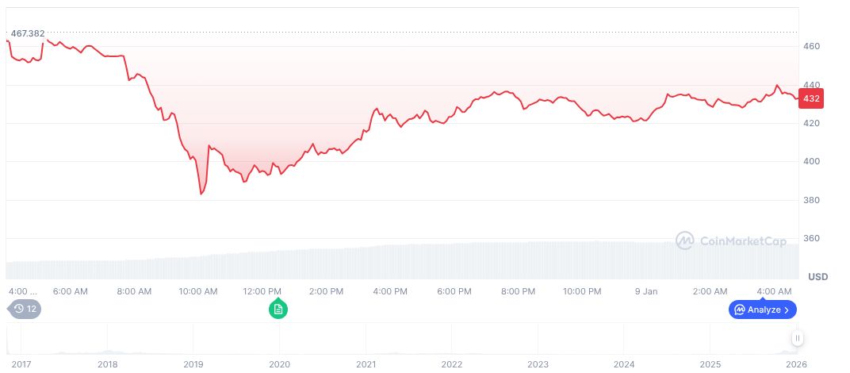Click the 4:00 PM time axis label
Image resolution: width=850 pixels, height=373 pixels.
point(390,291)
